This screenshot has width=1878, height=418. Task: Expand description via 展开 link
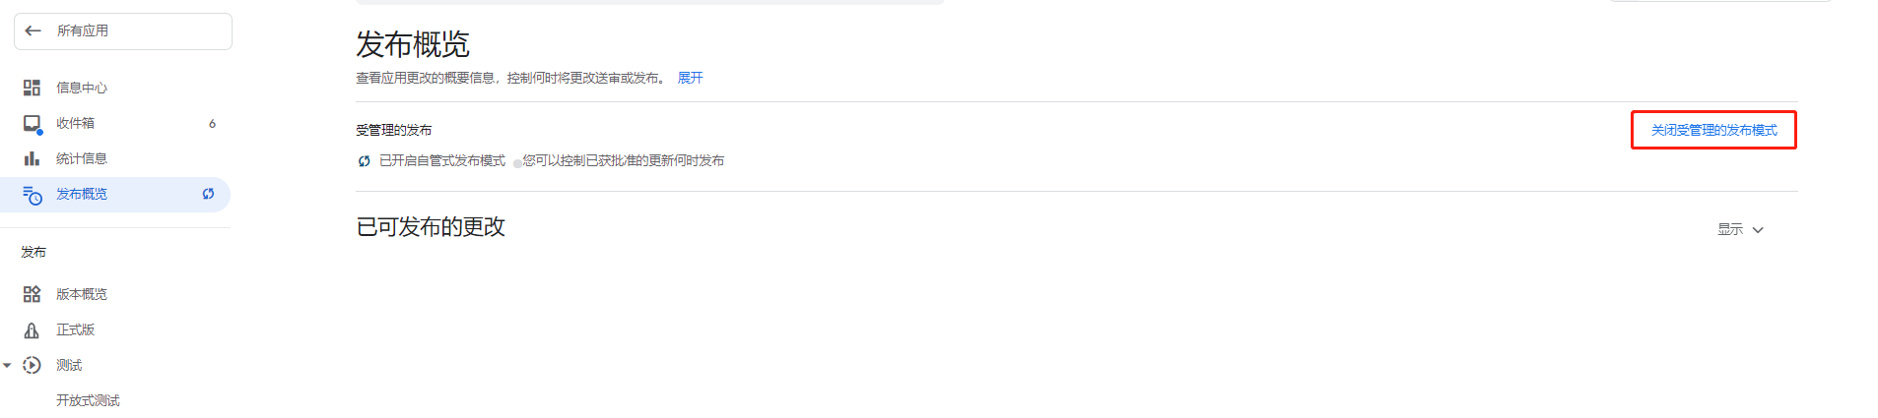(690, 78)
